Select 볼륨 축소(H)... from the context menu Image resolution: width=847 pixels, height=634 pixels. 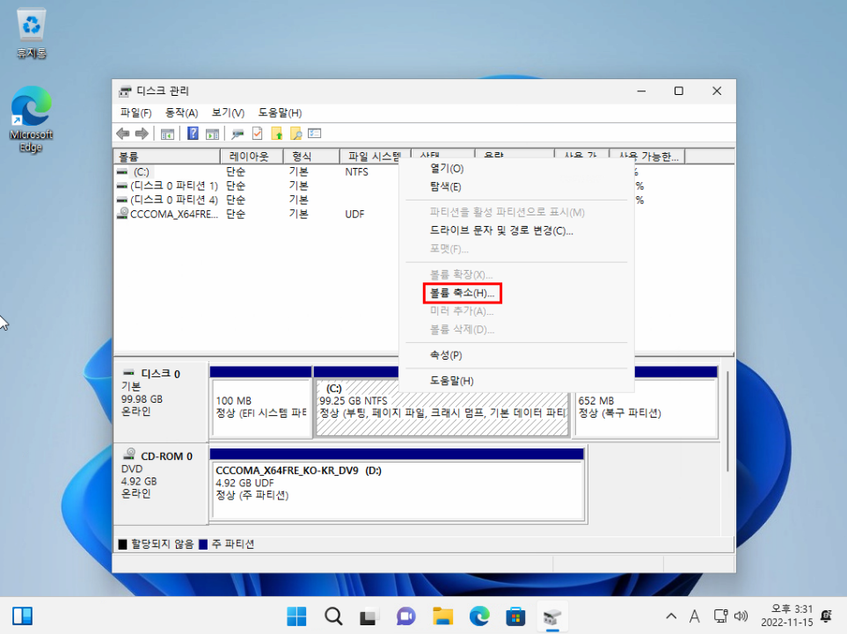[x=462, y=293]
